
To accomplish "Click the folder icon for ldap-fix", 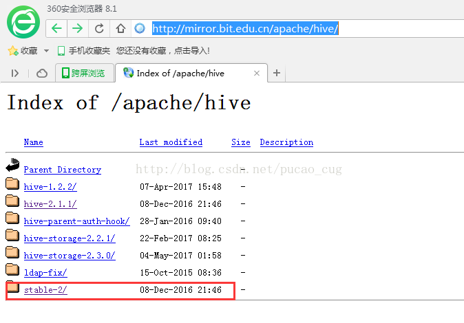I will coord(12,269).
